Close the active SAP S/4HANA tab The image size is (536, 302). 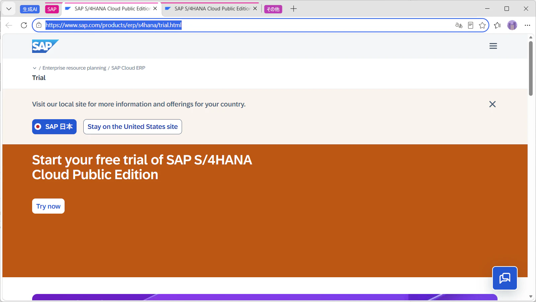(x=155, y=9)
